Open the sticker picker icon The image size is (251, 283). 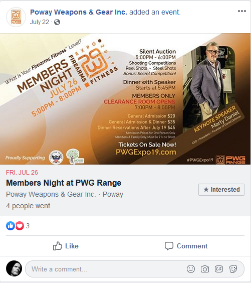(233, 269)
